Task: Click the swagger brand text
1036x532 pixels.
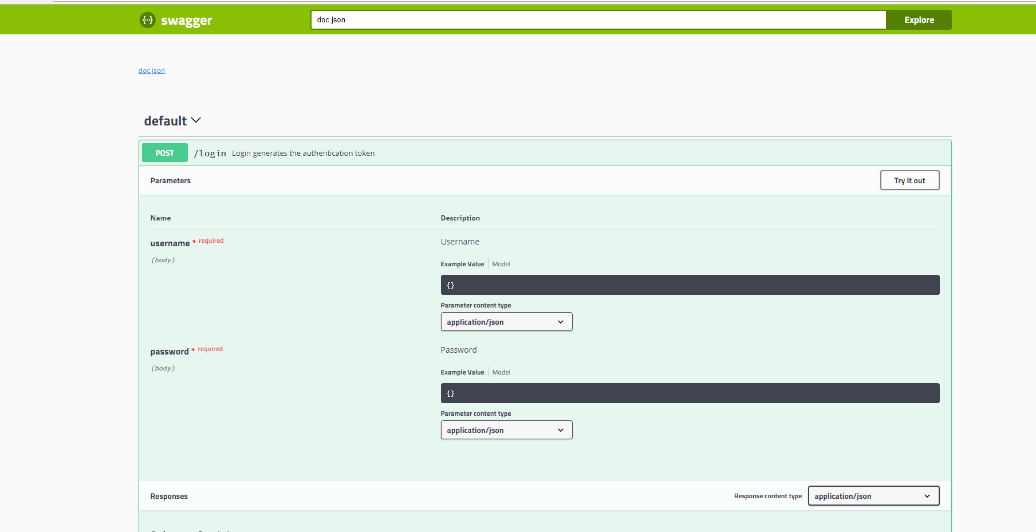Action: pyautogui.click(x=186, y=21)
